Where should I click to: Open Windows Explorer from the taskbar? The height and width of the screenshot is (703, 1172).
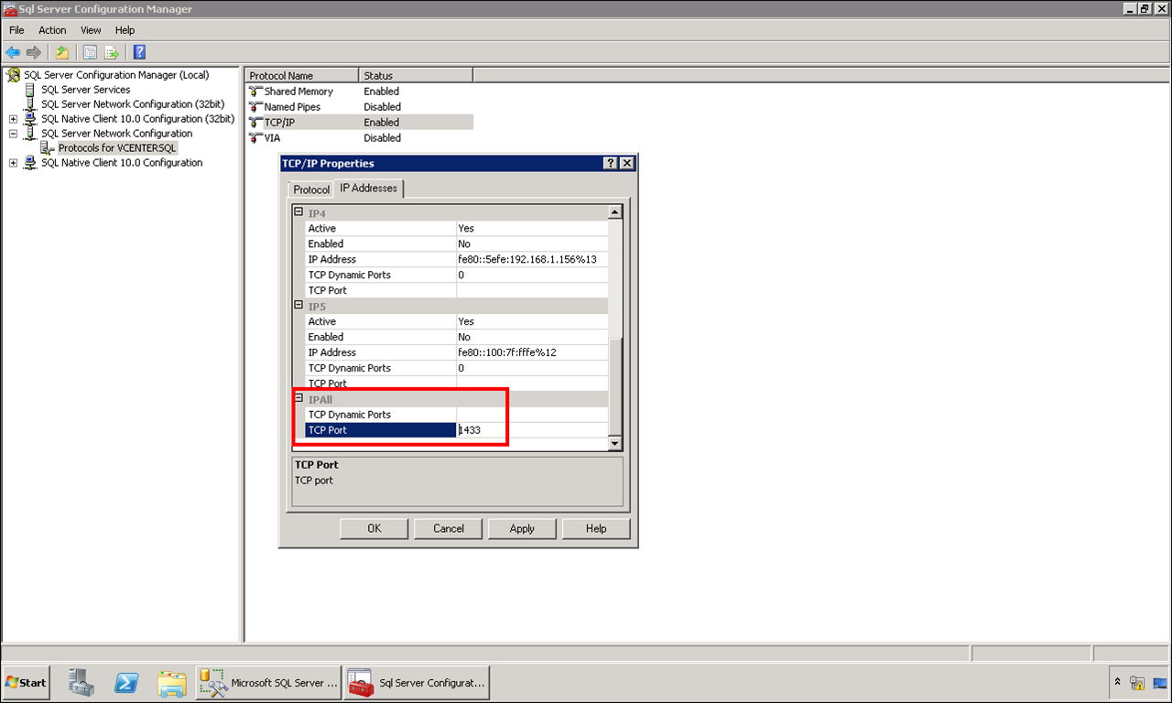click(172, 682)
